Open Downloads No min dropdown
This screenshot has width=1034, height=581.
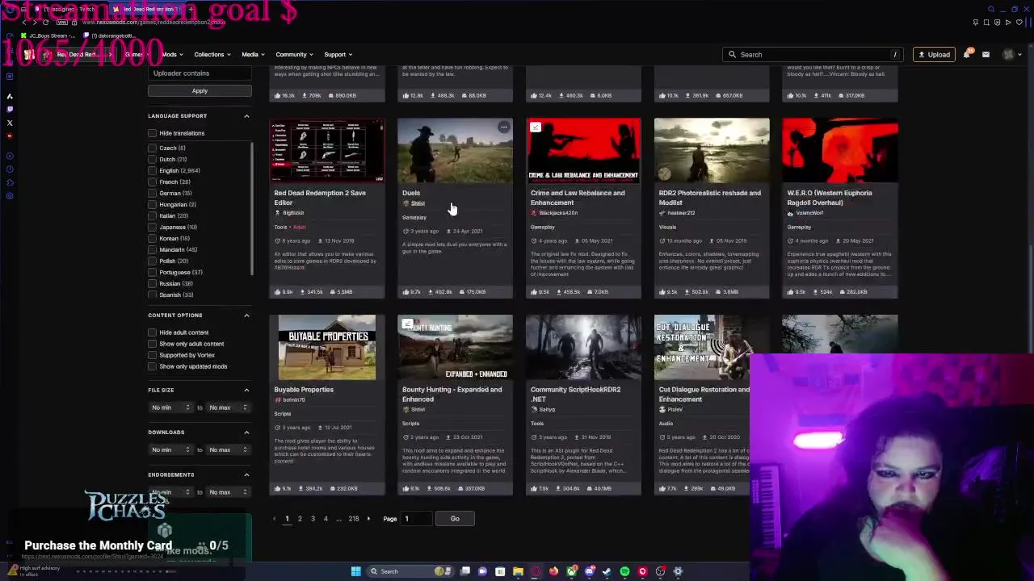point(171,449)
